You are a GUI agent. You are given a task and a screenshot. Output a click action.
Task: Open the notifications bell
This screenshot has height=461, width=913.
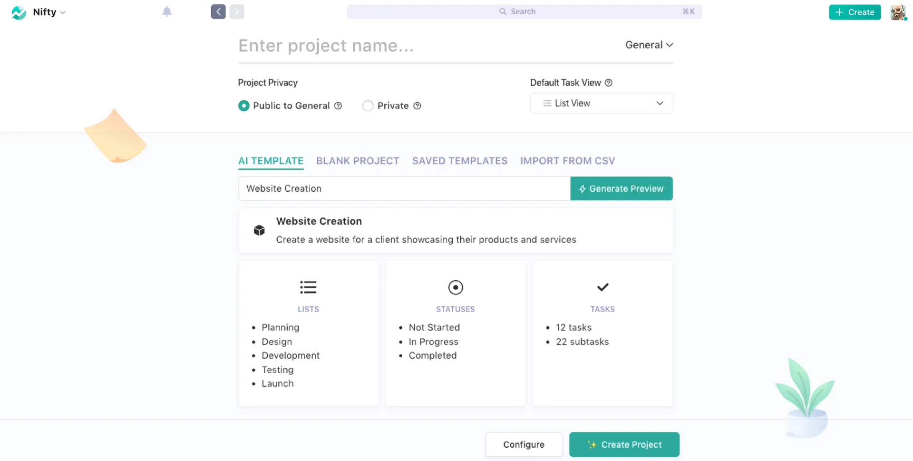coord(167,11)
